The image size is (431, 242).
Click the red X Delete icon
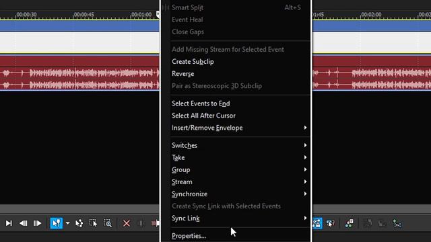(127, 223)
